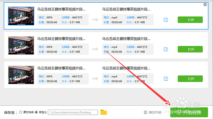
Task: Clear the list via 清空列表
Action: [x=155, y=112]
